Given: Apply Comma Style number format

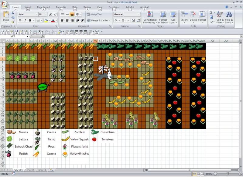Looking at the screenshot, I should coord(128,20).
